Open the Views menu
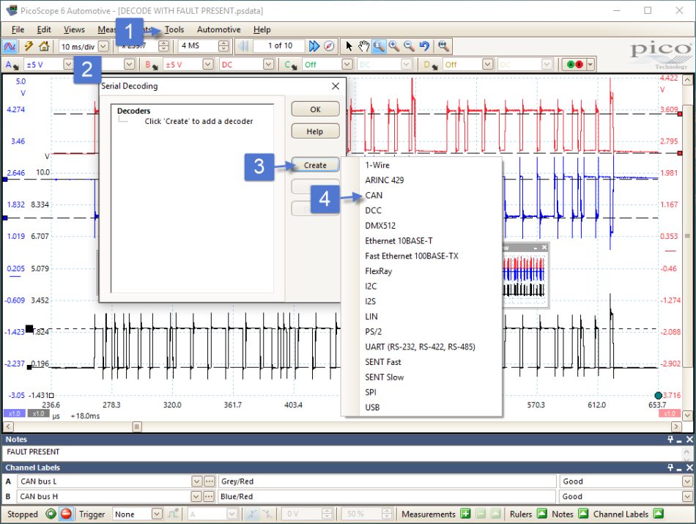The image size is (696, 524). (x=74, y=30)
